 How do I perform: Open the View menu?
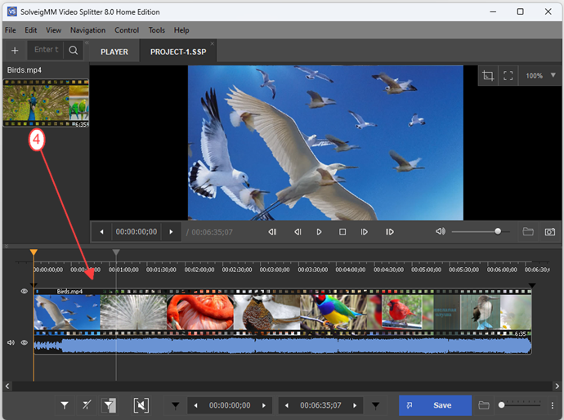point(53,30)
